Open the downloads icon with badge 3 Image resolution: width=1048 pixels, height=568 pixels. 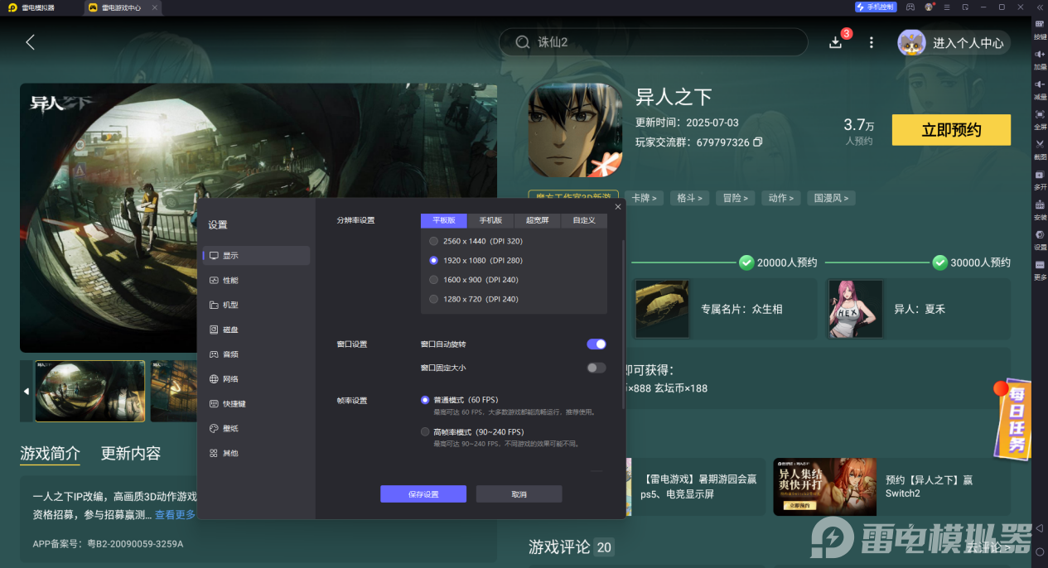click(835, 42)
